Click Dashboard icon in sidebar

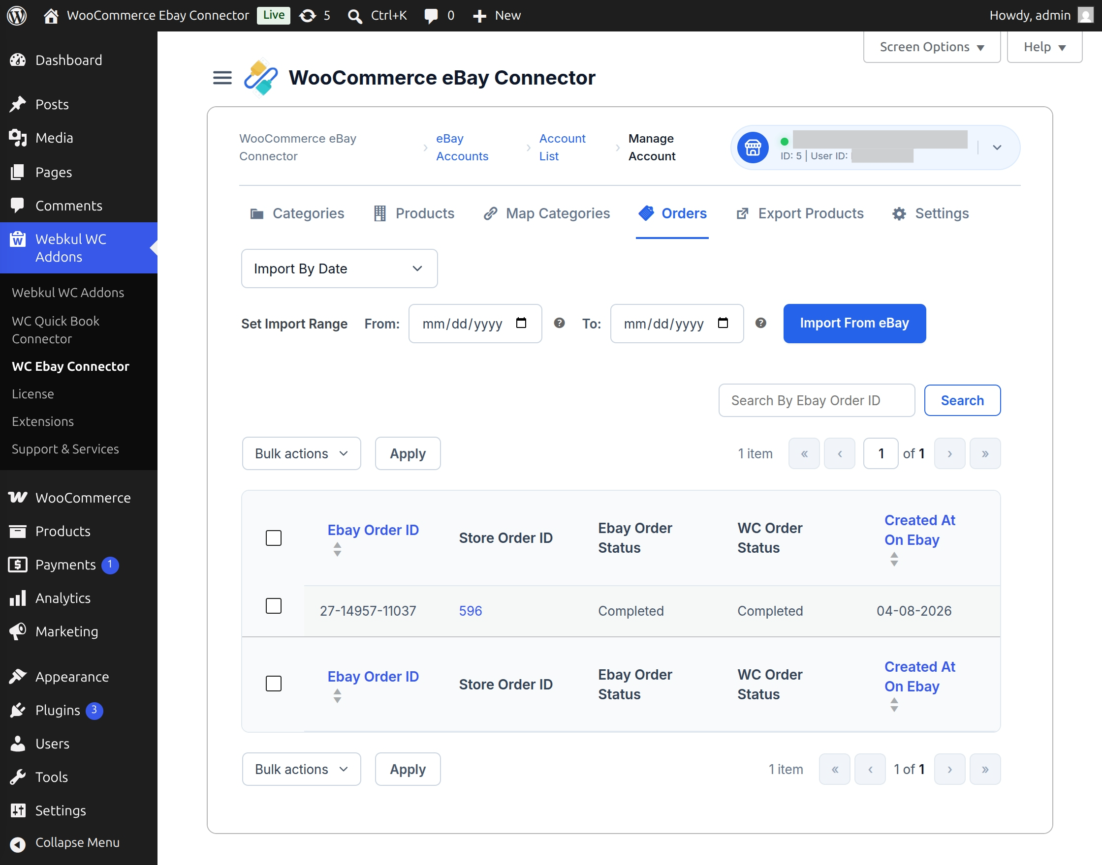click(x=18, y=60)
